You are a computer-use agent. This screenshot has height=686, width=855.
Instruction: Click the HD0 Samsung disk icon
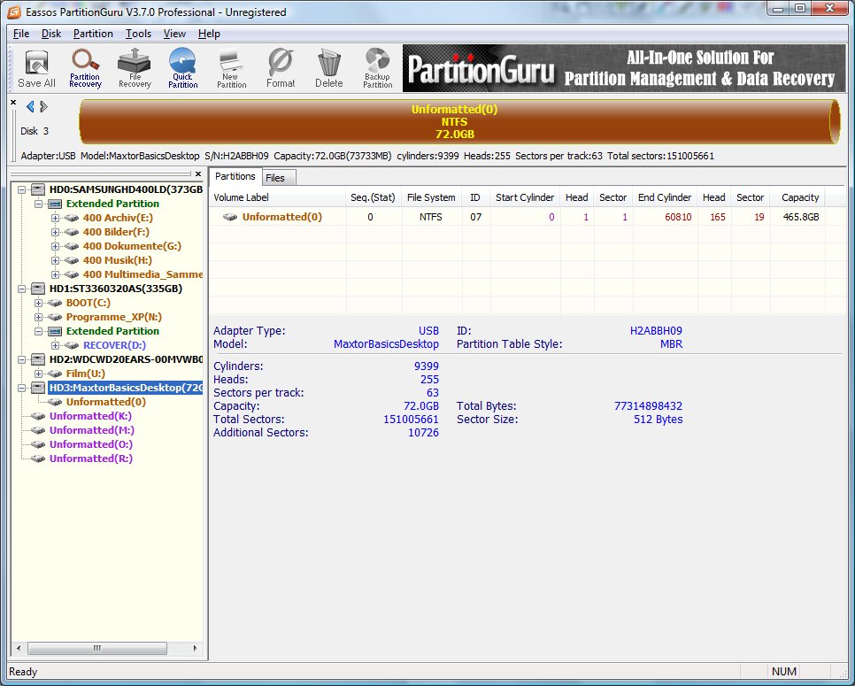[x=38, y=189]
